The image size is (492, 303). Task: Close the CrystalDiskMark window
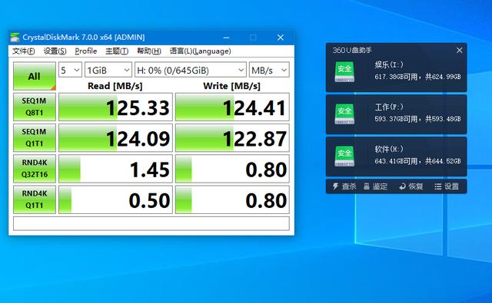tap(281, 38)
